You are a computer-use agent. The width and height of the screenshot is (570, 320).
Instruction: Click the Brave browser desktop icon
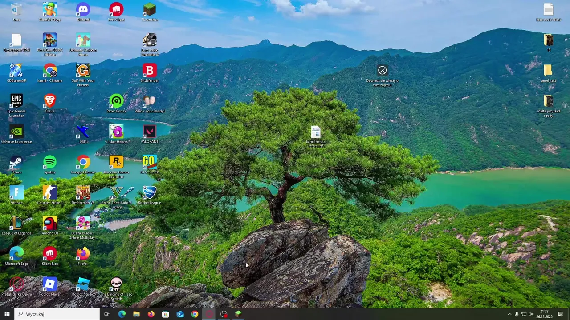50,104
